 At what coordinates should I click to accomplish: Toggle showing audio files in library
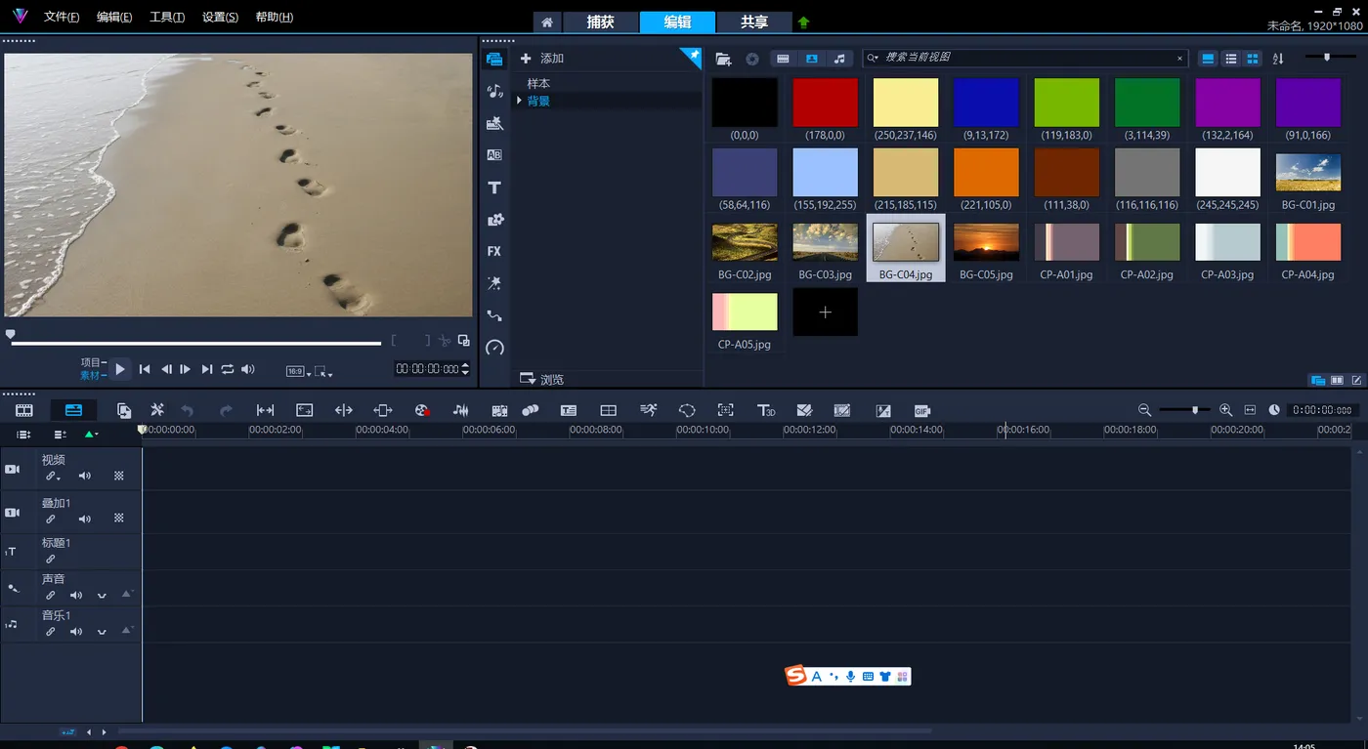click(839, 59)
